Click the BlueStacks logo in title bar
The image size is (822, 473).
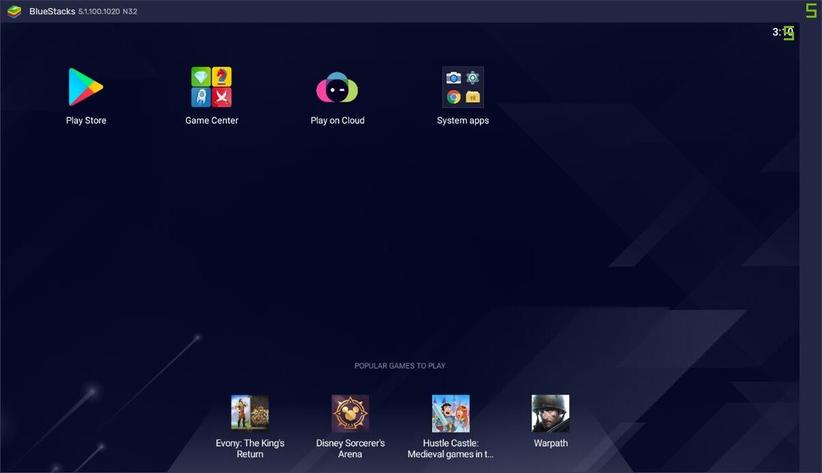click(x=14, y=11)
